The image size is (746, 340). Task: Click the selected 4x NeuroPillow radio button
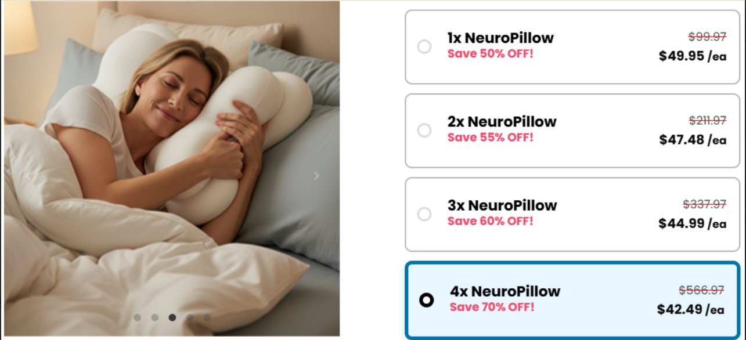coord(426,300)
